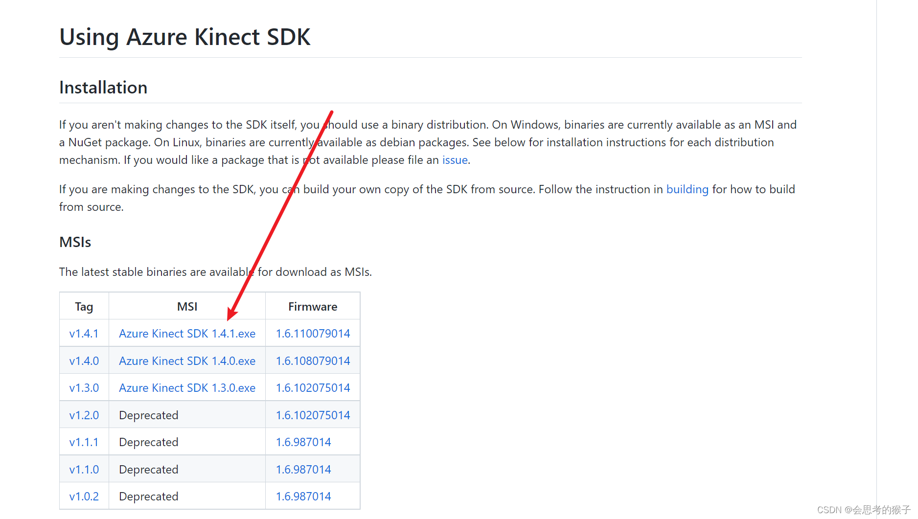
Task: Click firmware 1.6.102075014 next to v1.3.0
Action: [x=312, y=387]
